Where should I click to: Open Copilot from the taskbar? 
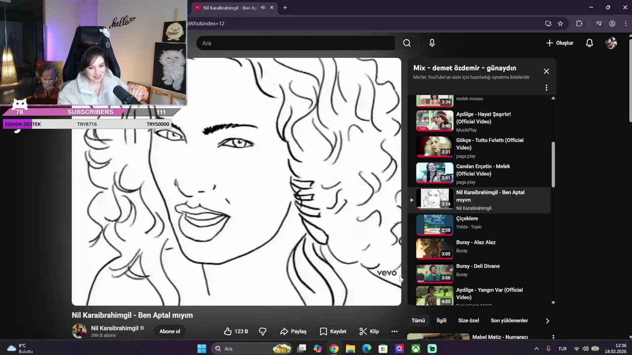click(x=317, y=349)
